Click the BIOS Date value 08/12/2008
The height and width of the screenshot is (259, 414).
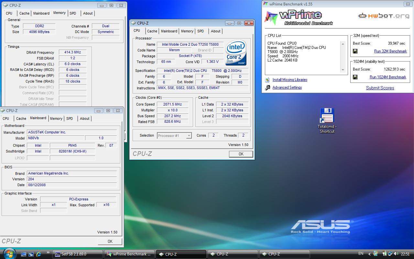pyautogui.click(x=72, y=185)
